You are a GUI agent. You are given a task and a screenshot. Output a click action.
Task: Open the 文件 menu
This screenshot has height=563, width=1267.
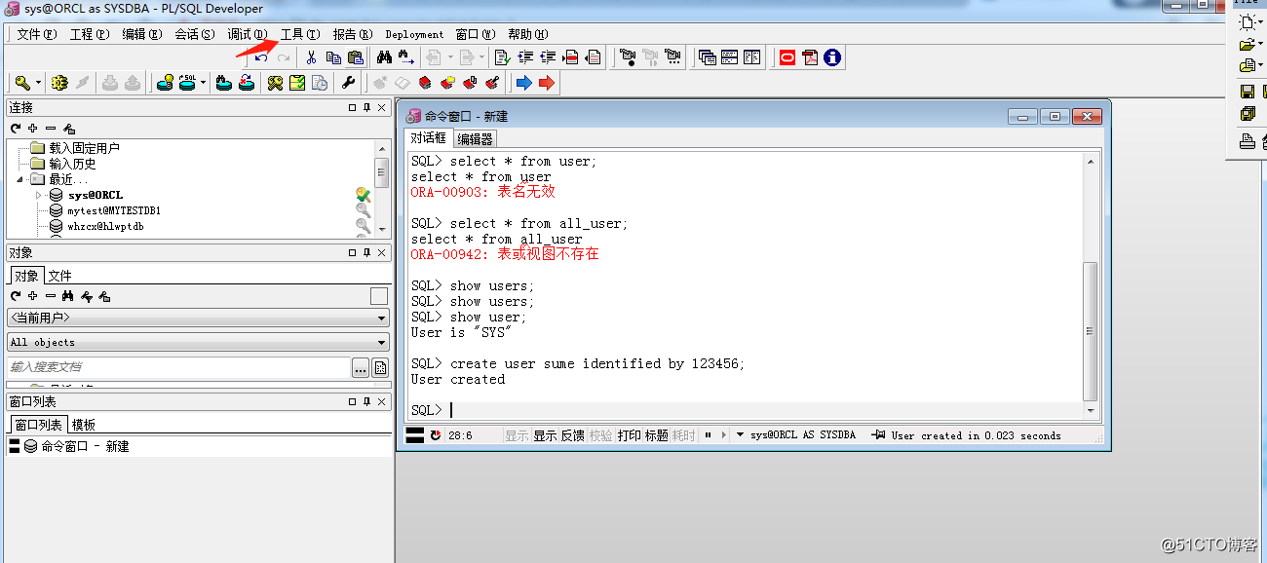pyautogui.click(x=35, y=34)
